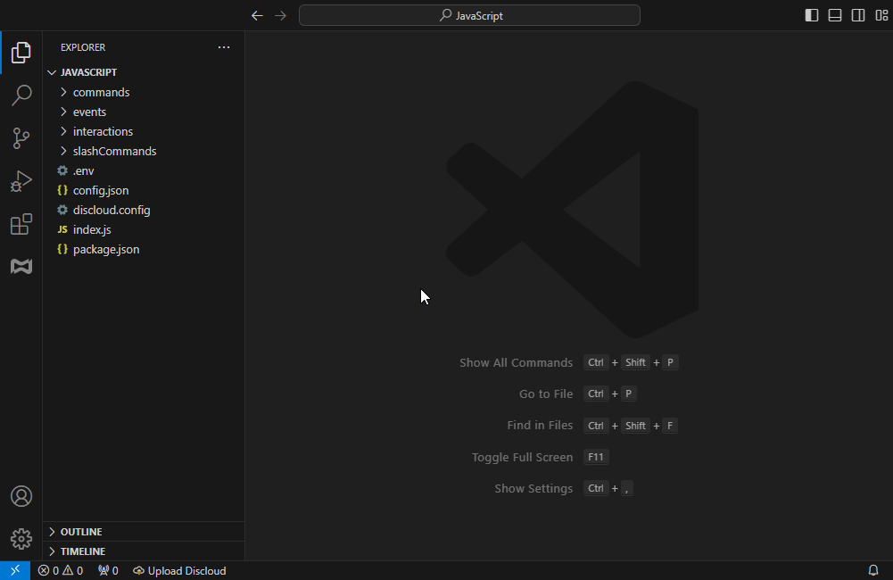Open the Source Control view

[x=21, y=138]
